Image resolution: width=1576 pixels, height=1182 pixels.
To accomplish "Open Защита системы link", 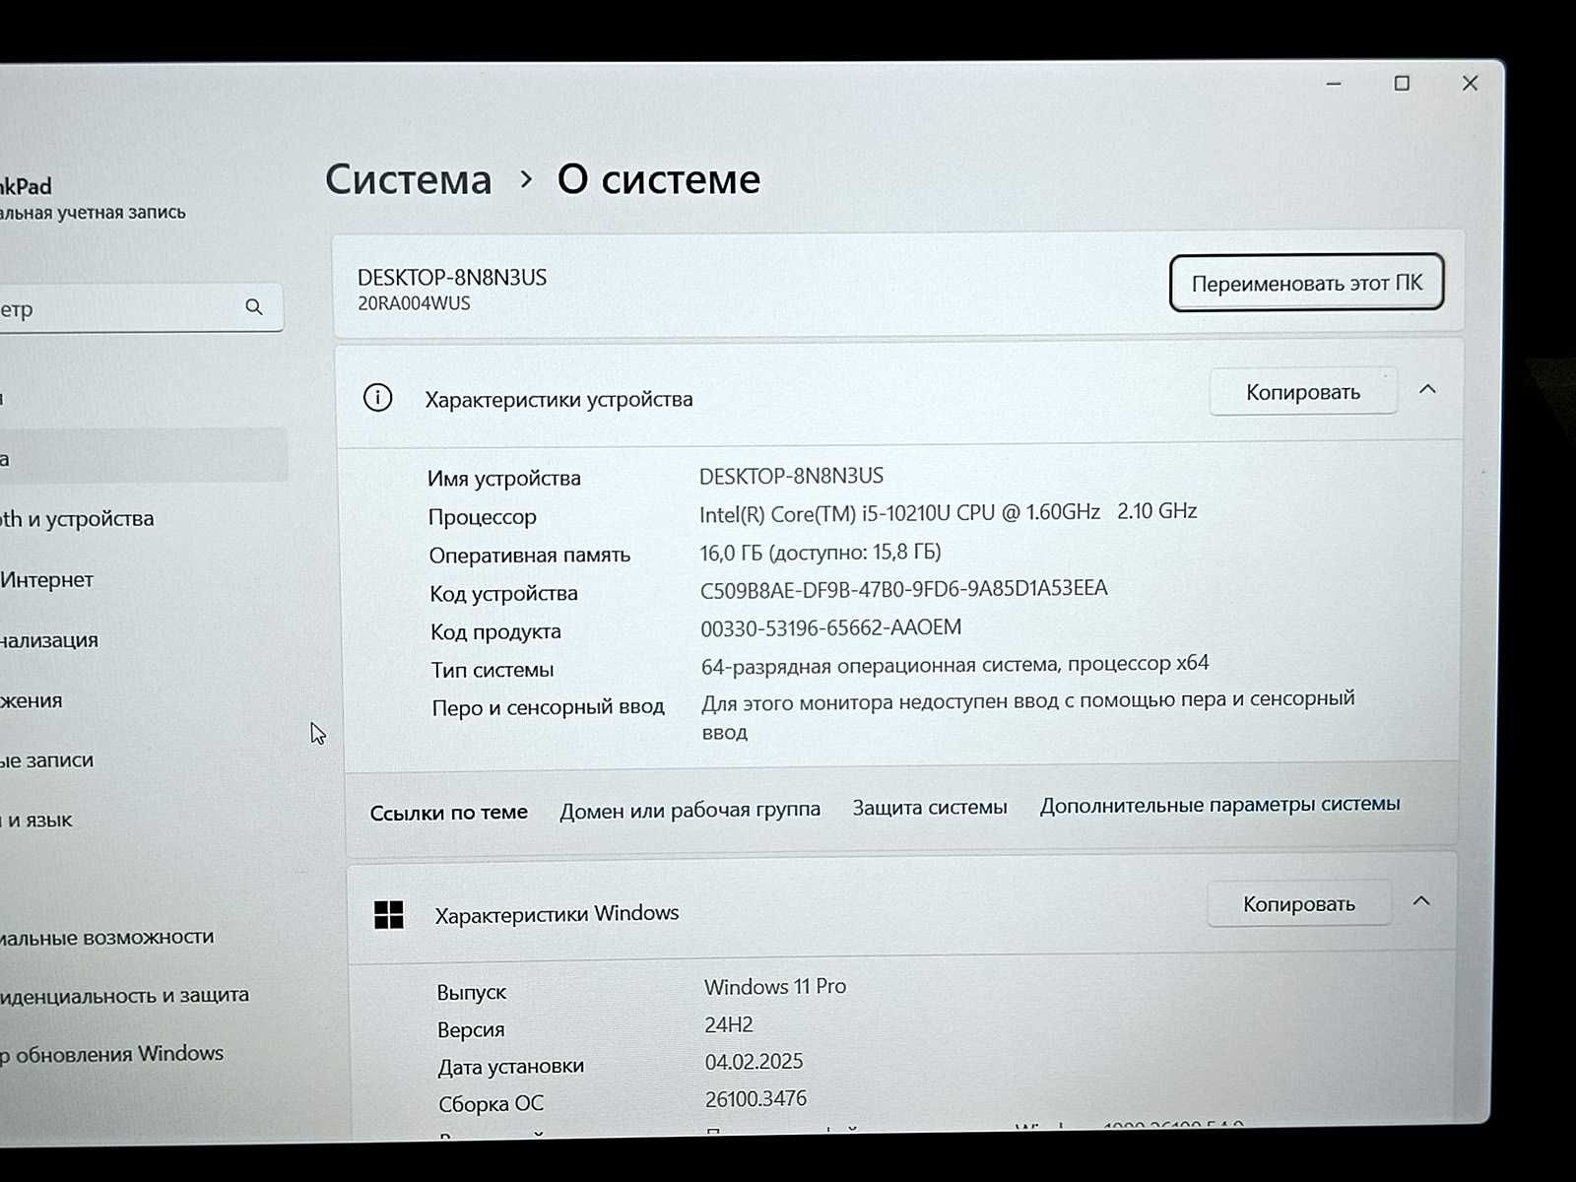I will click(930, 807).
